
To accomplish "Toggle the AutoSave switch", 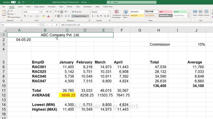I will (x=13, y=2).
